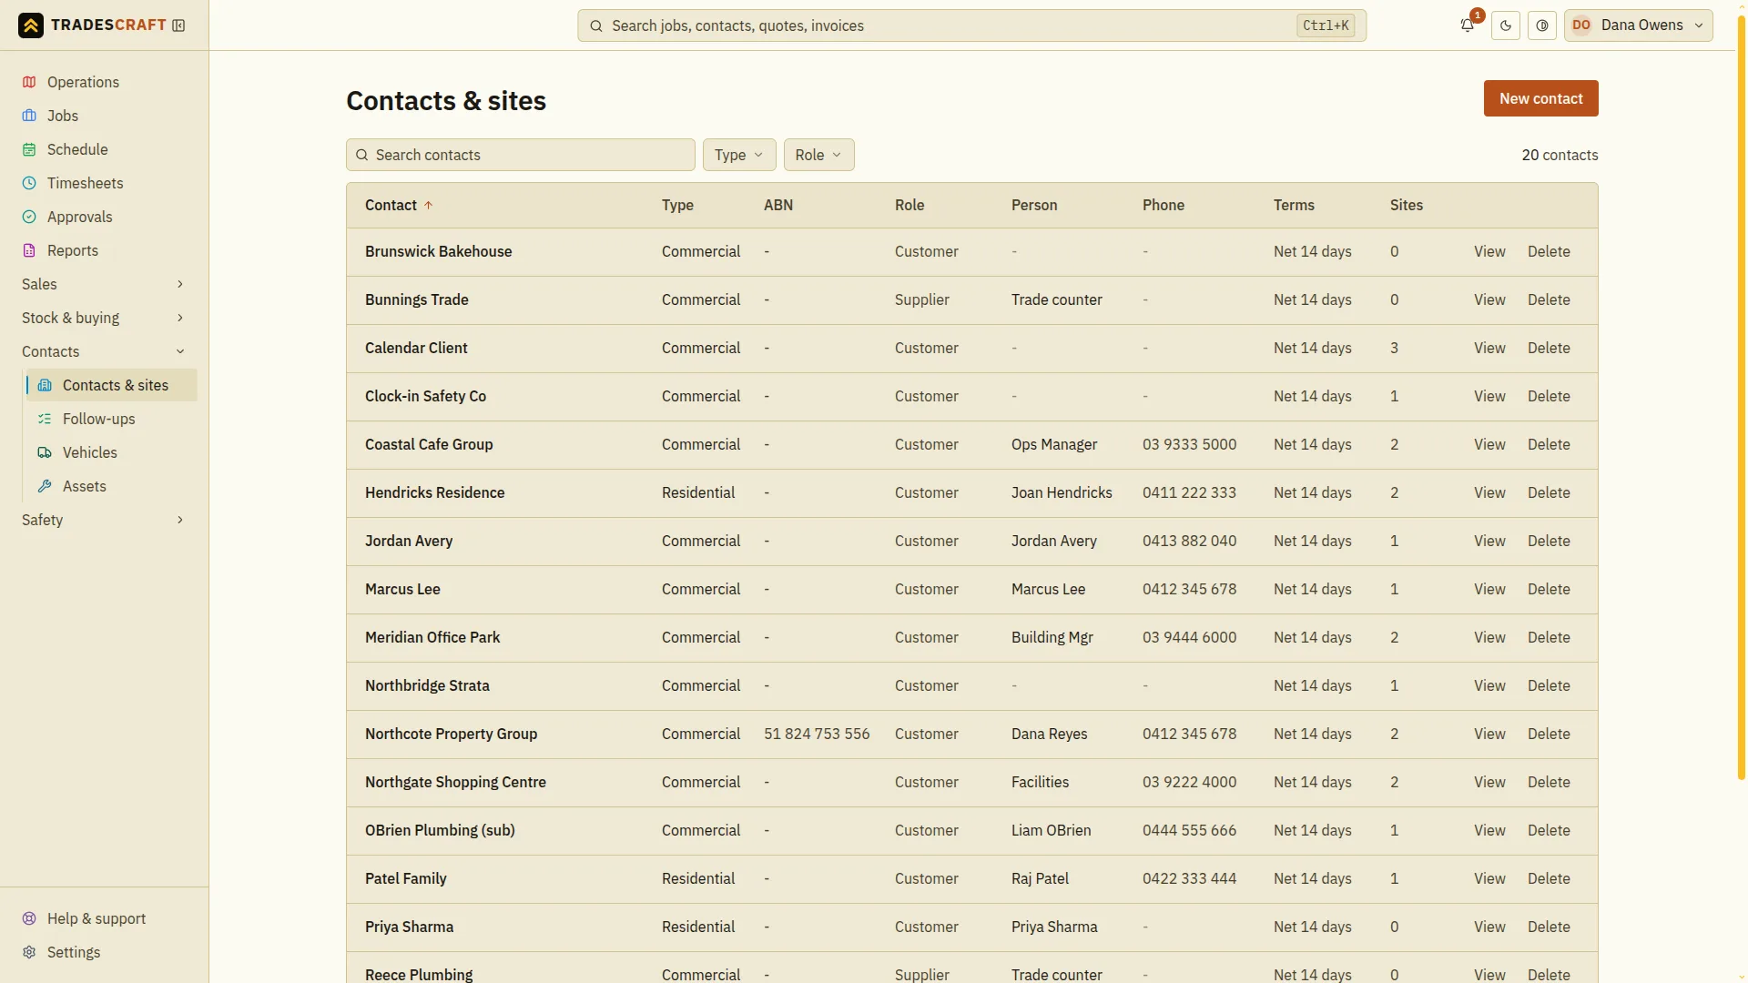Click the Contacts & sites building icon
1748x983 pixels.
pyautogui.click(x=45, y=385)
